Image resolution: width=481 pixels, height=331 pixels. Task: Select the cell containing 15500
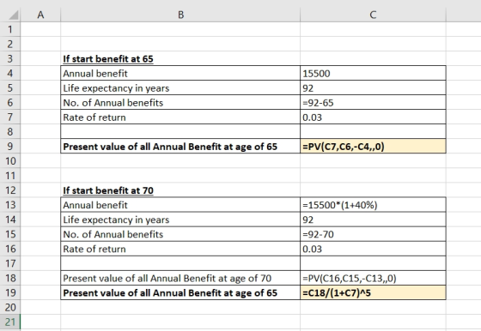(373, 73)
